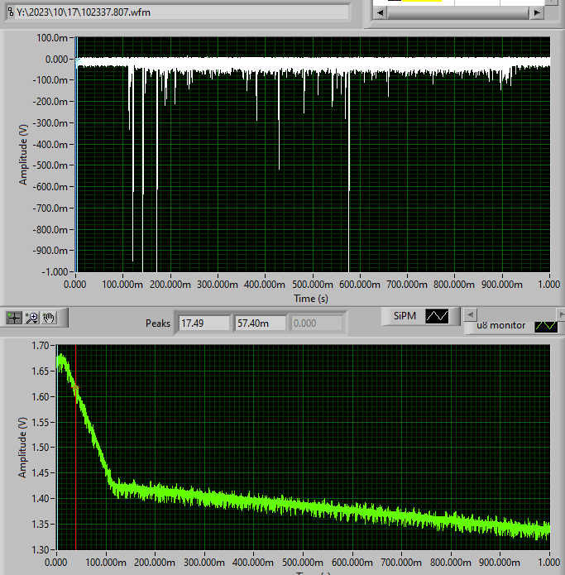Select the cursor movement crosshair tool
The height and width of the screenshot is (575, 565).
(x=14, y=318)
